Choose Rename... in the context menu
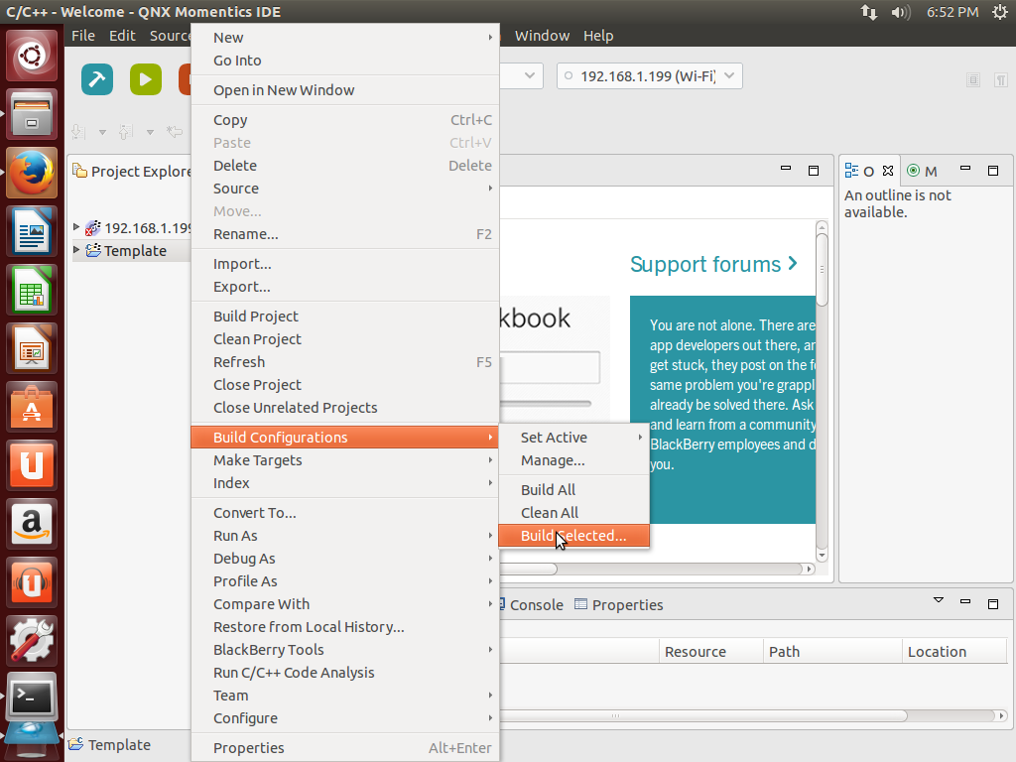 point(345,234)
